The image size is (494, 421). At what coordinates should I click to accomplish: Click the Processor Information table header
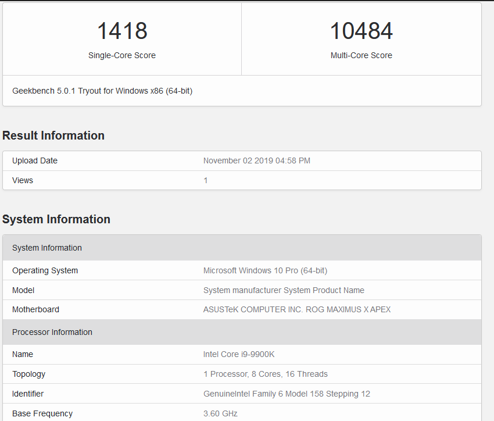pos(242,332)
